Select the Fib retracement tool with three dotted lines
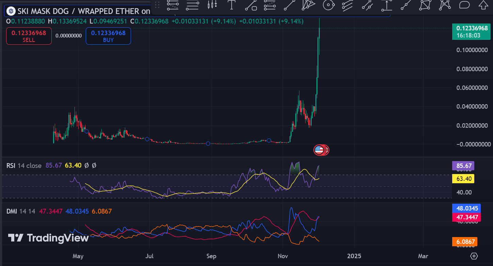 pyautogui.click(x=173, y=5)
